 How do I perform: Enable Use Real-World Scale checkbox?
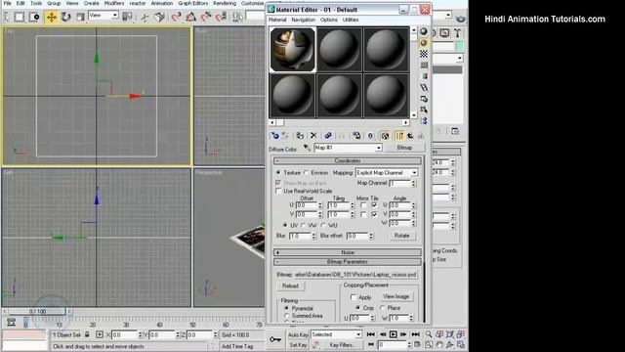278,192
